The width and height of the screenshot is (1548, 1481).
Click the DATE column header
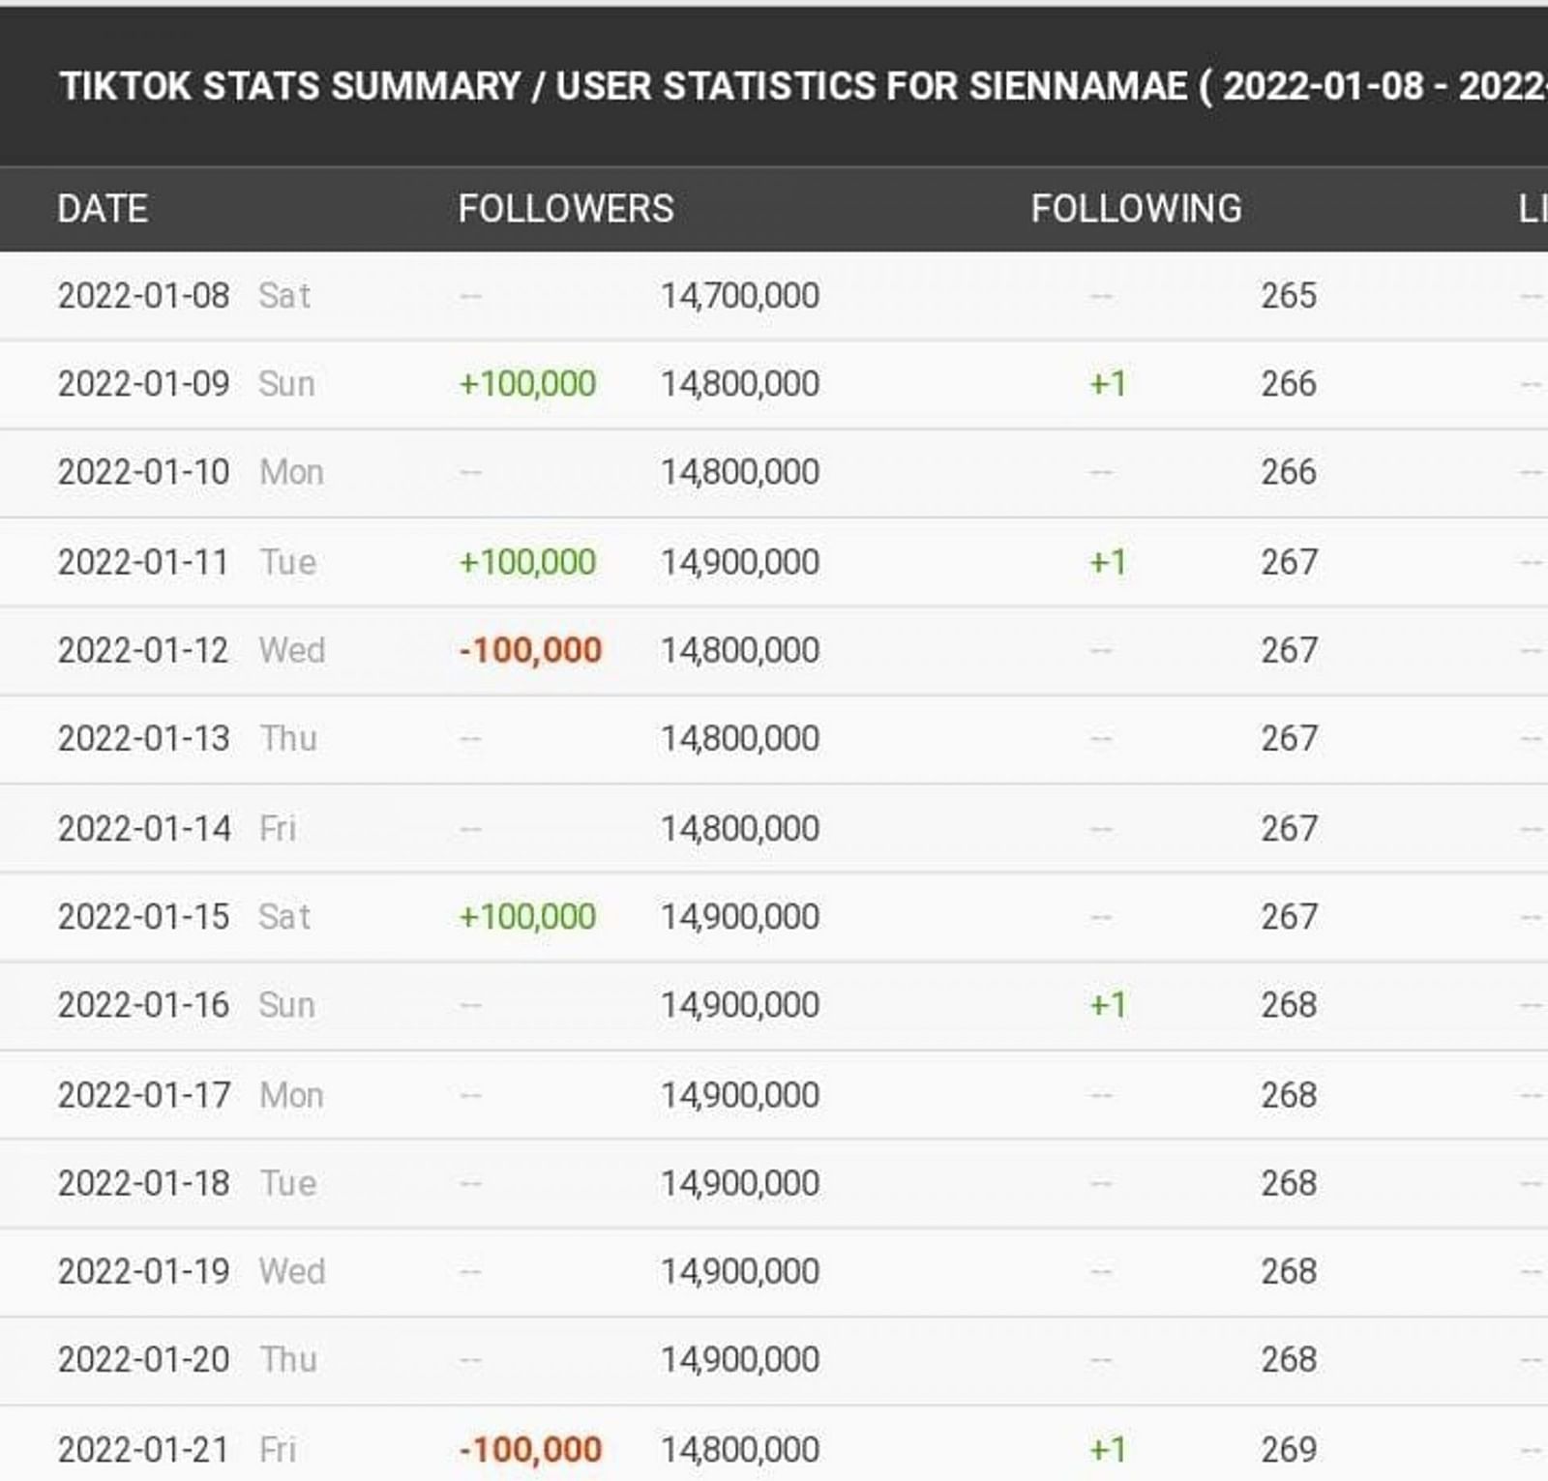coord(103,209)
